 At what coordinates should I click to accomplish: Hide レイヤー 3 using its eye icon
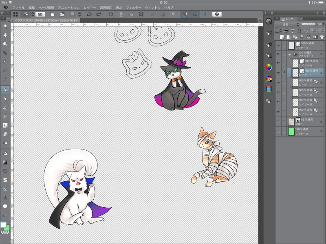(x=278, y=46)
